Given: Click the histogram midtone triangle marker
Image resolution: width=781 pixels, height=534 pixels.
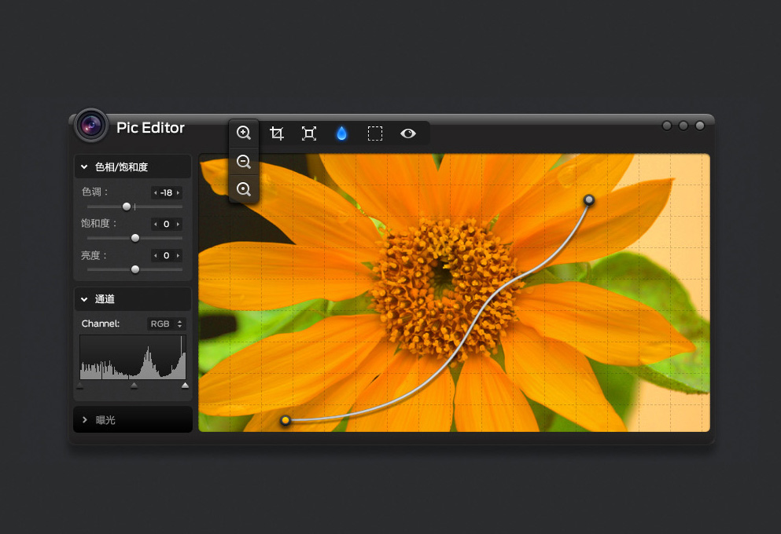Looking at the screenshot, I should (x=134, y=386).
